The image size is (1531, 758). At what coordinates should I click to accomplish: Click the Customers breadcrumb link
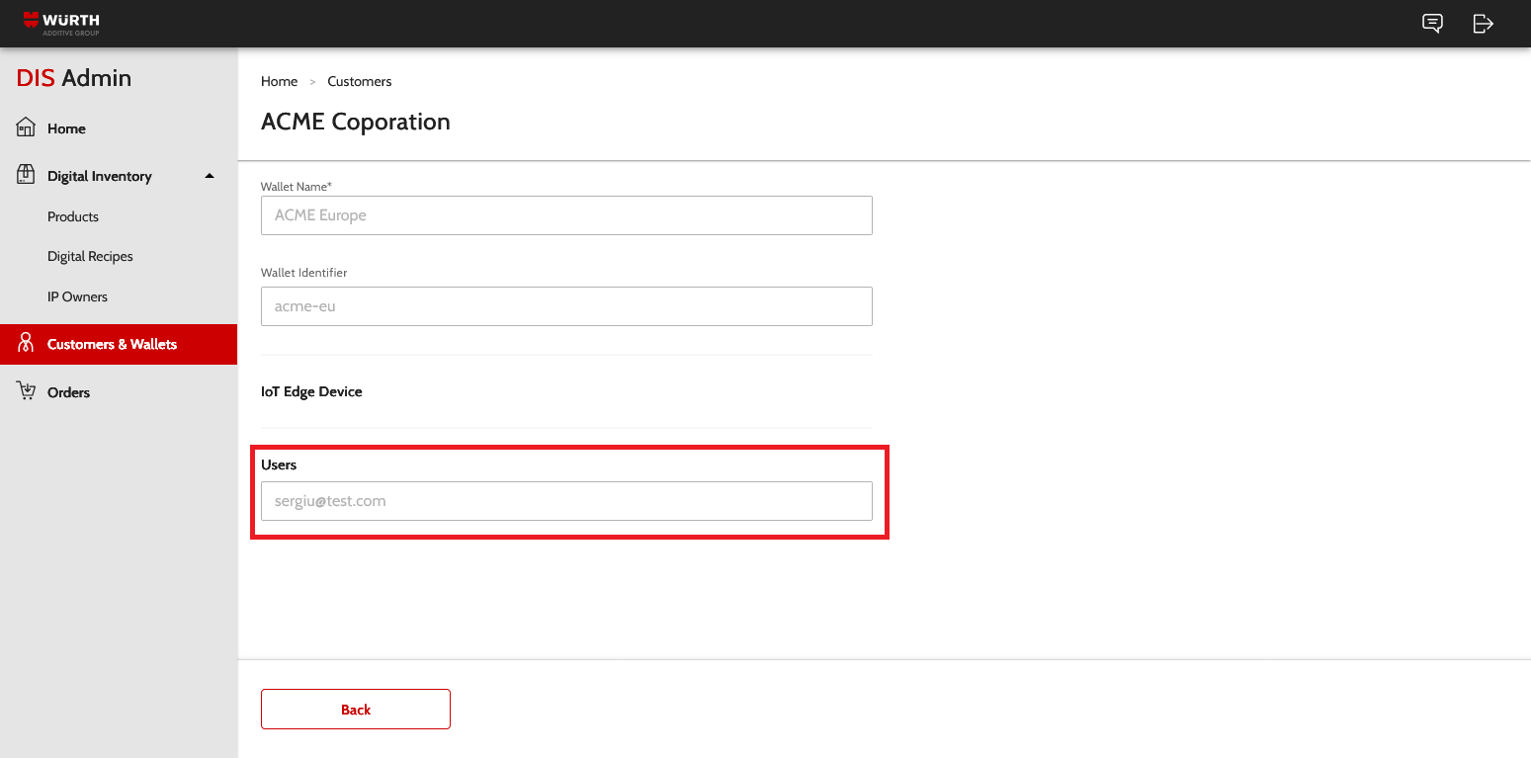coord(360,81)
